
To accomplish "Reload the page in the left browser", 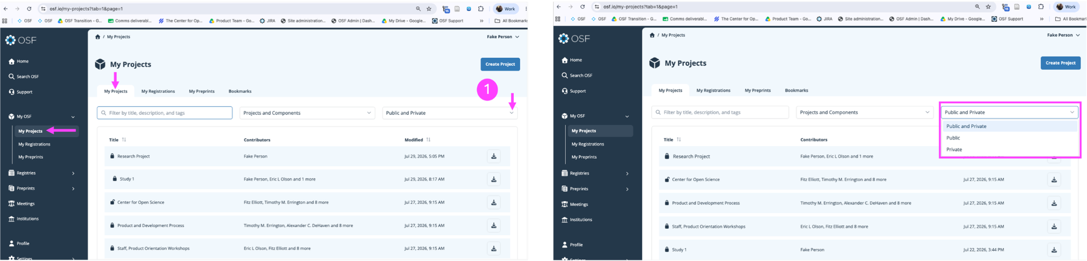I will point(29,8).
